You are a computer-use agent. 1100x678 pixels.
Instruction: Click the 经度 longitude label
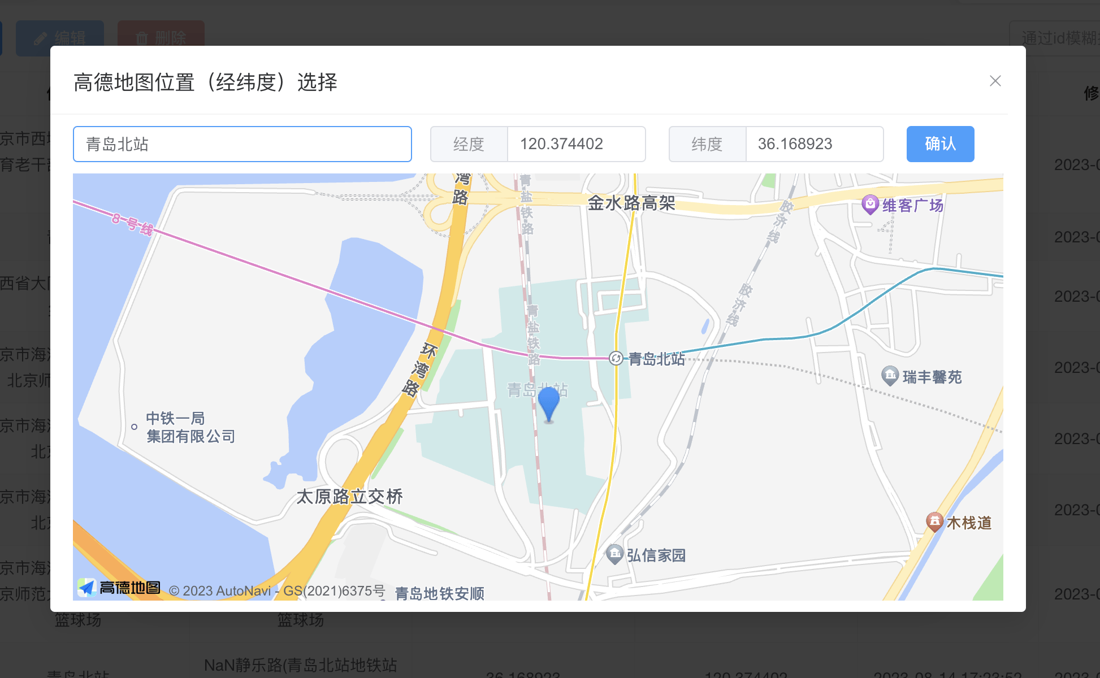tap(468, 144)
